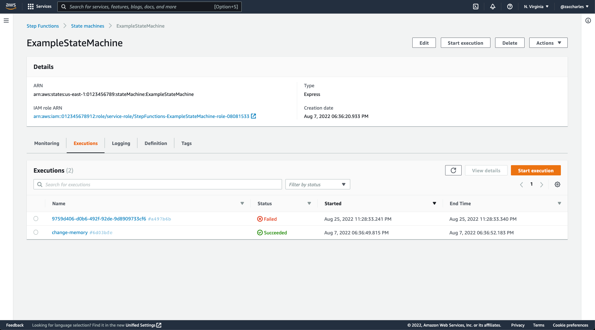Sort by the Status column arrow
This screenshot has height=330, width=595.
click(x=309, y=203)
